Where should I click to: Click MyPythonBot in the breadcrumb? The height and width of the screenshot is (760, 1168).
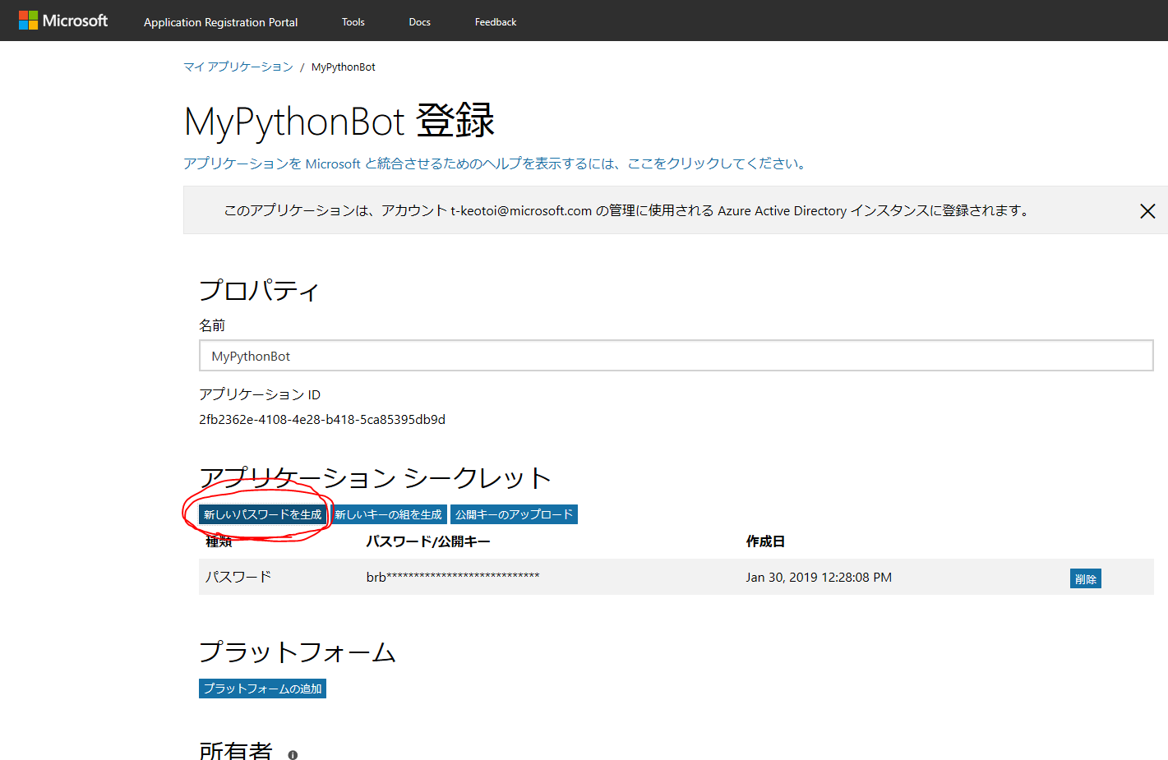[x=344, y=67]
